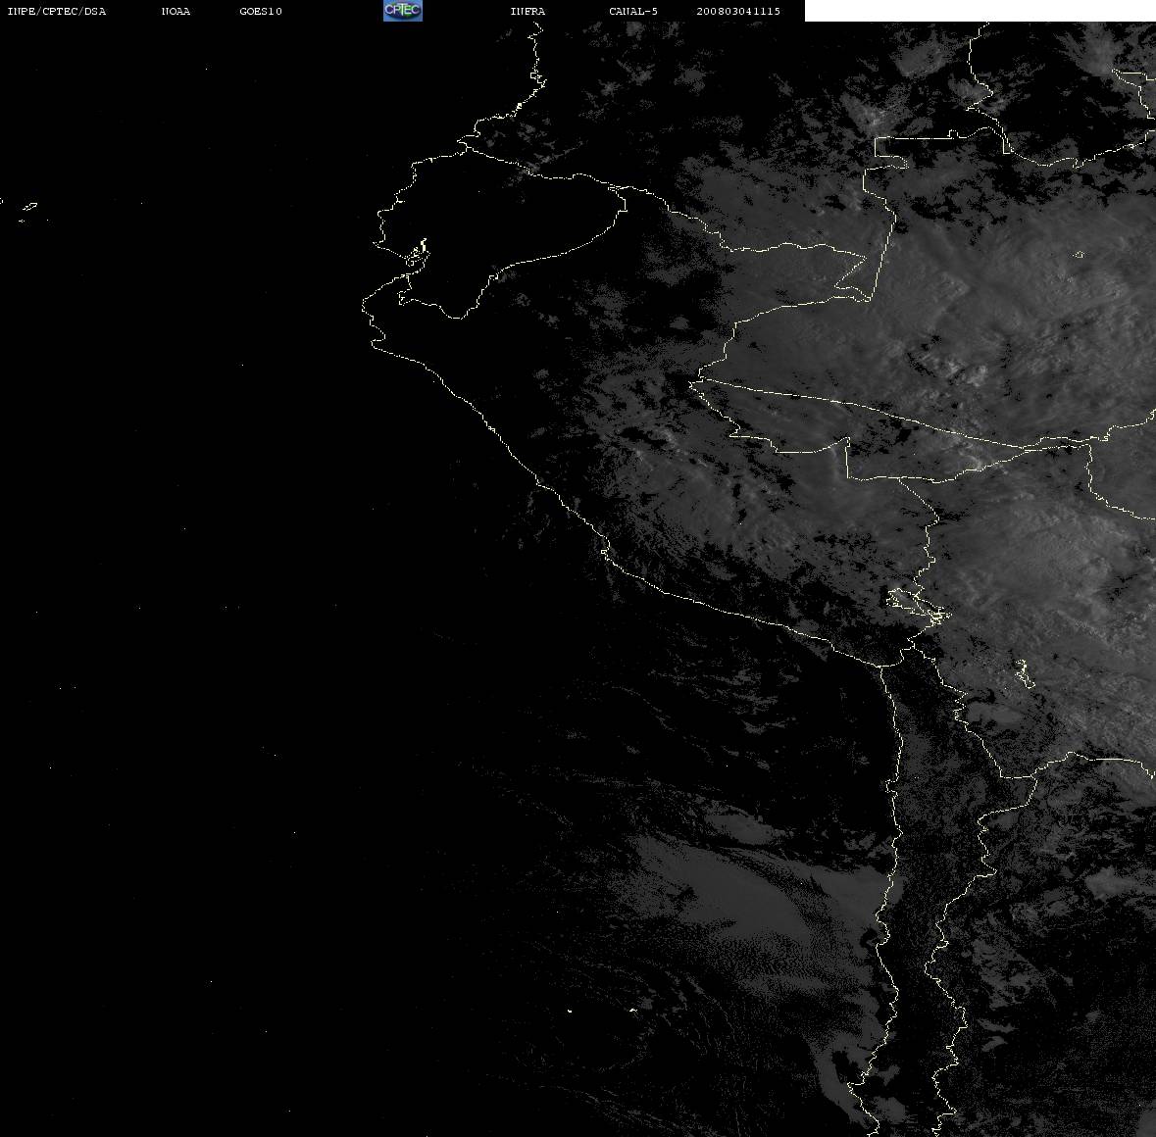Click the CPTEC logo in header
The width and height of the screenshot is (1156, 1137).
pyautogui.click(x=403, y=11)
